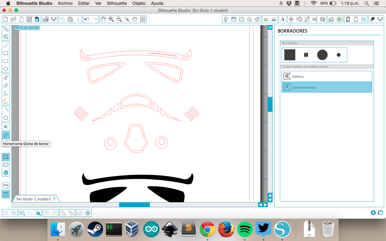Click the Save to SD card icon
The width and height of the screenshot is (386, 241).
click(x=37, y=19)
